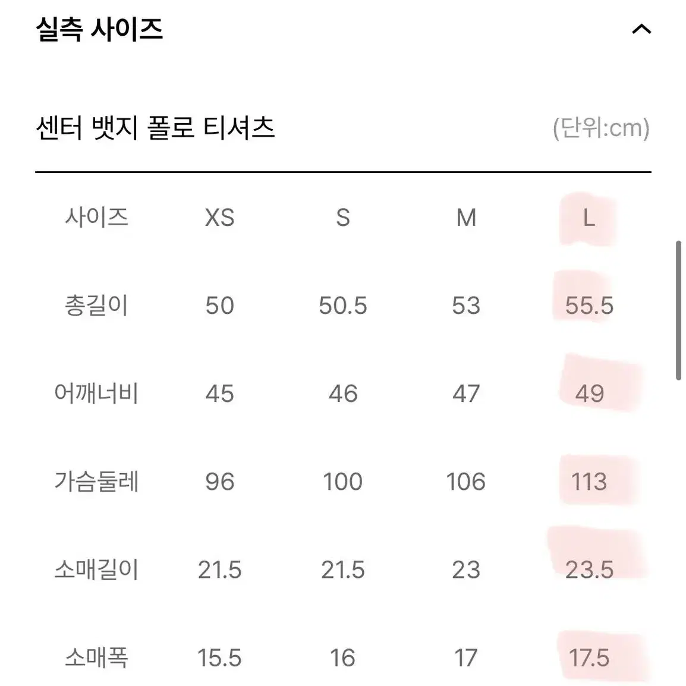Click the 소매길이 row label
The height and width of the screenshot is (686, 686).
click(96, 569)
